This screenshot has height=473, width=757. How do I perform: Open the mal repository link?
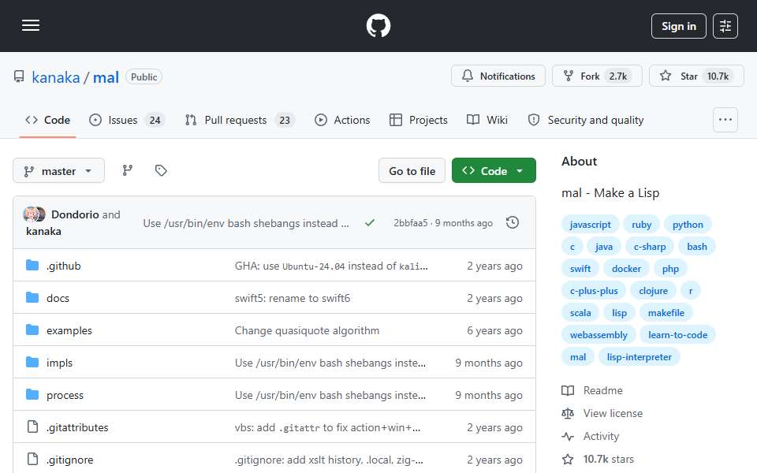click(106, 77)
